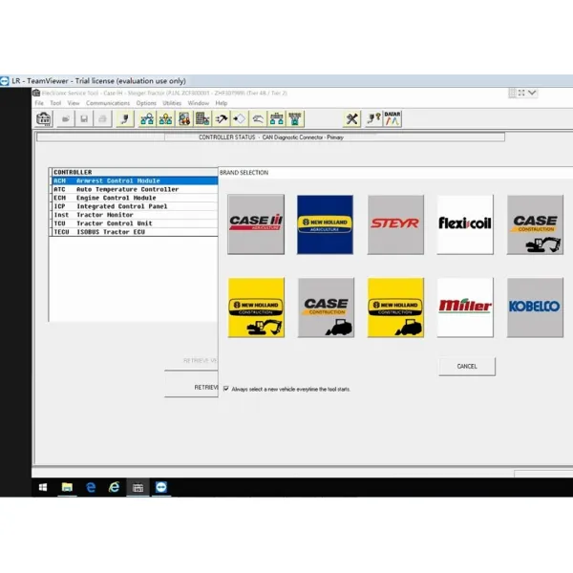Click the hand pointer toolbar icon
The height and width of the screenshot is (573, 573).
[x=258, y=118]
